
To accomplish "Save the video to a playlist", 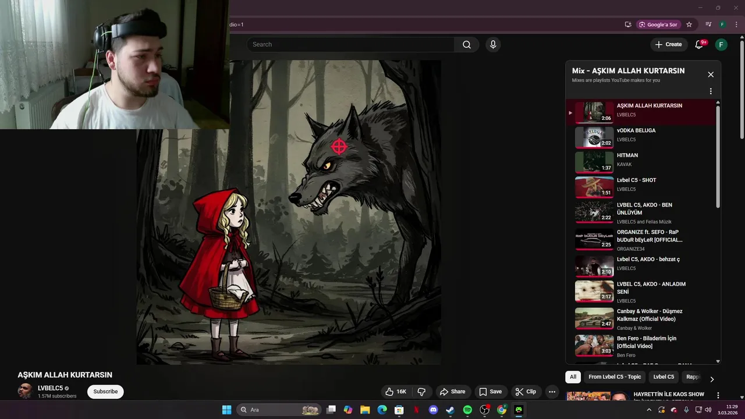I will click(490, 392).
